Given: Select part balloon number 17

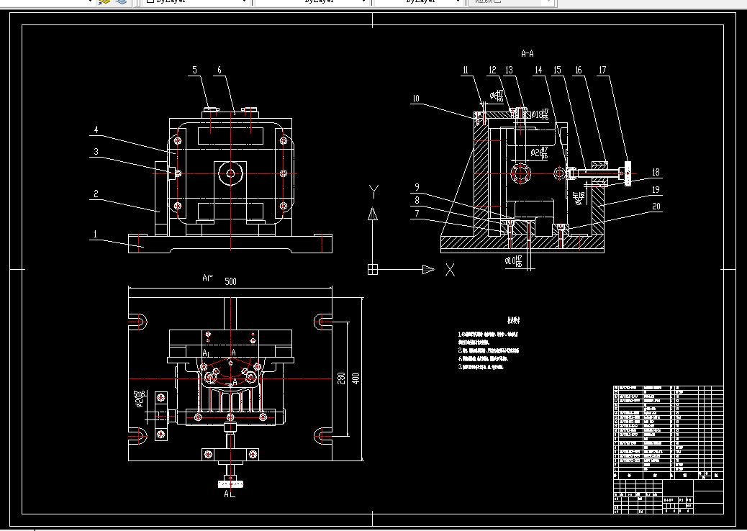Looking at the screenshot, I should coord(602,70).
